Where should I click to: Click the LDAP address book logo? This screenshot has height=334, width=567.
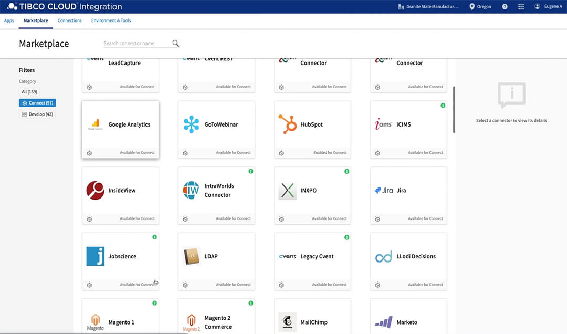[191, 256]
